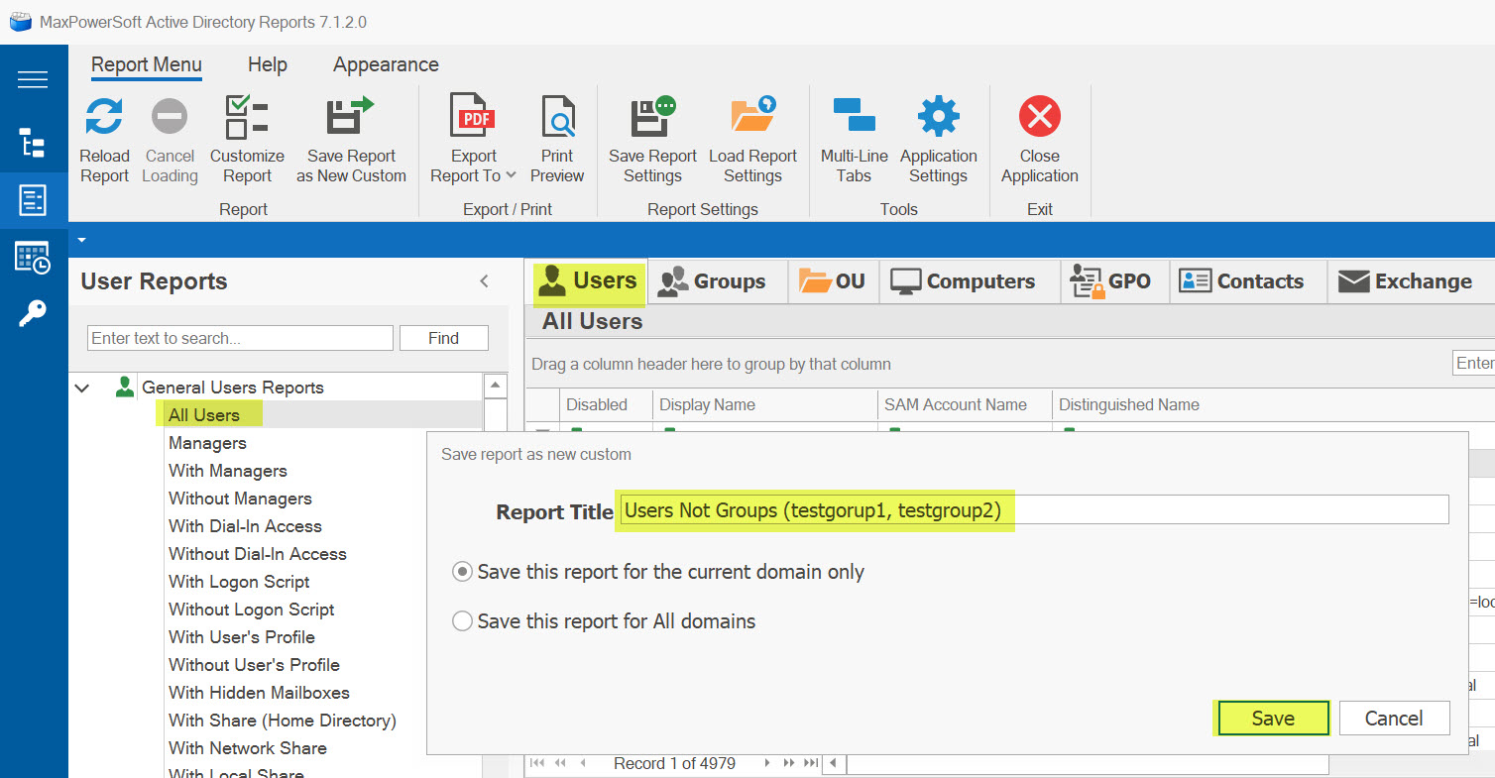Viewport: 1495px width, 778px height.
Task: Select the Without Managers report
Action: (x=240, y=499)
